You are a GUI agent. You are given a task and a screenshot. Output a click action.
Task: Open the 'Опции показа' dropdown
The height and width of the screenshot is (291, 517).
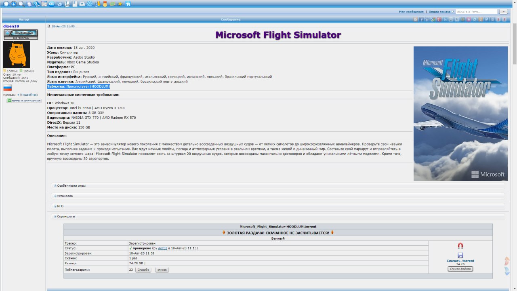441,12
